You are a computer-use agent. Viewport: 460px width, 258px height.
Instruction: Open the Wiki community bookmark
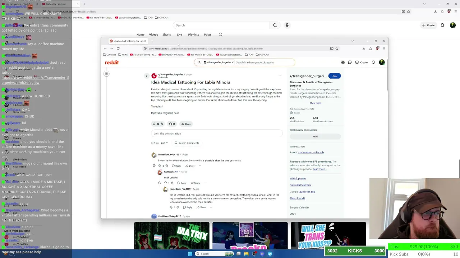pyautogui.click(x=315, y=137)
